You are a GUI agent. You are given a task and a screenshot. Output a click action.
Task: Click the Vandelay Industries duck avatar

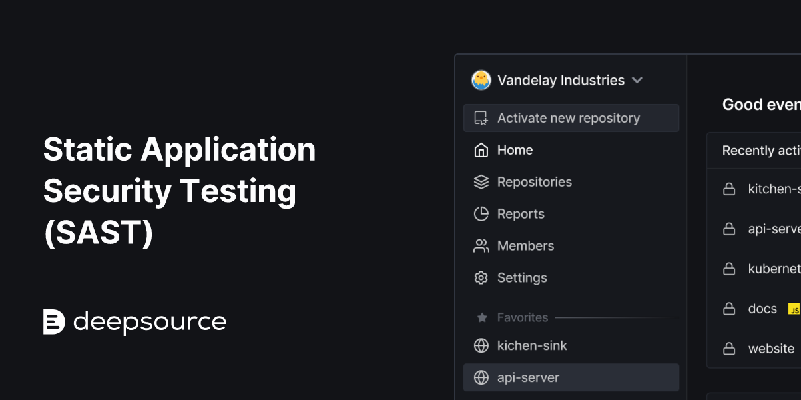[x=481, y=81]
